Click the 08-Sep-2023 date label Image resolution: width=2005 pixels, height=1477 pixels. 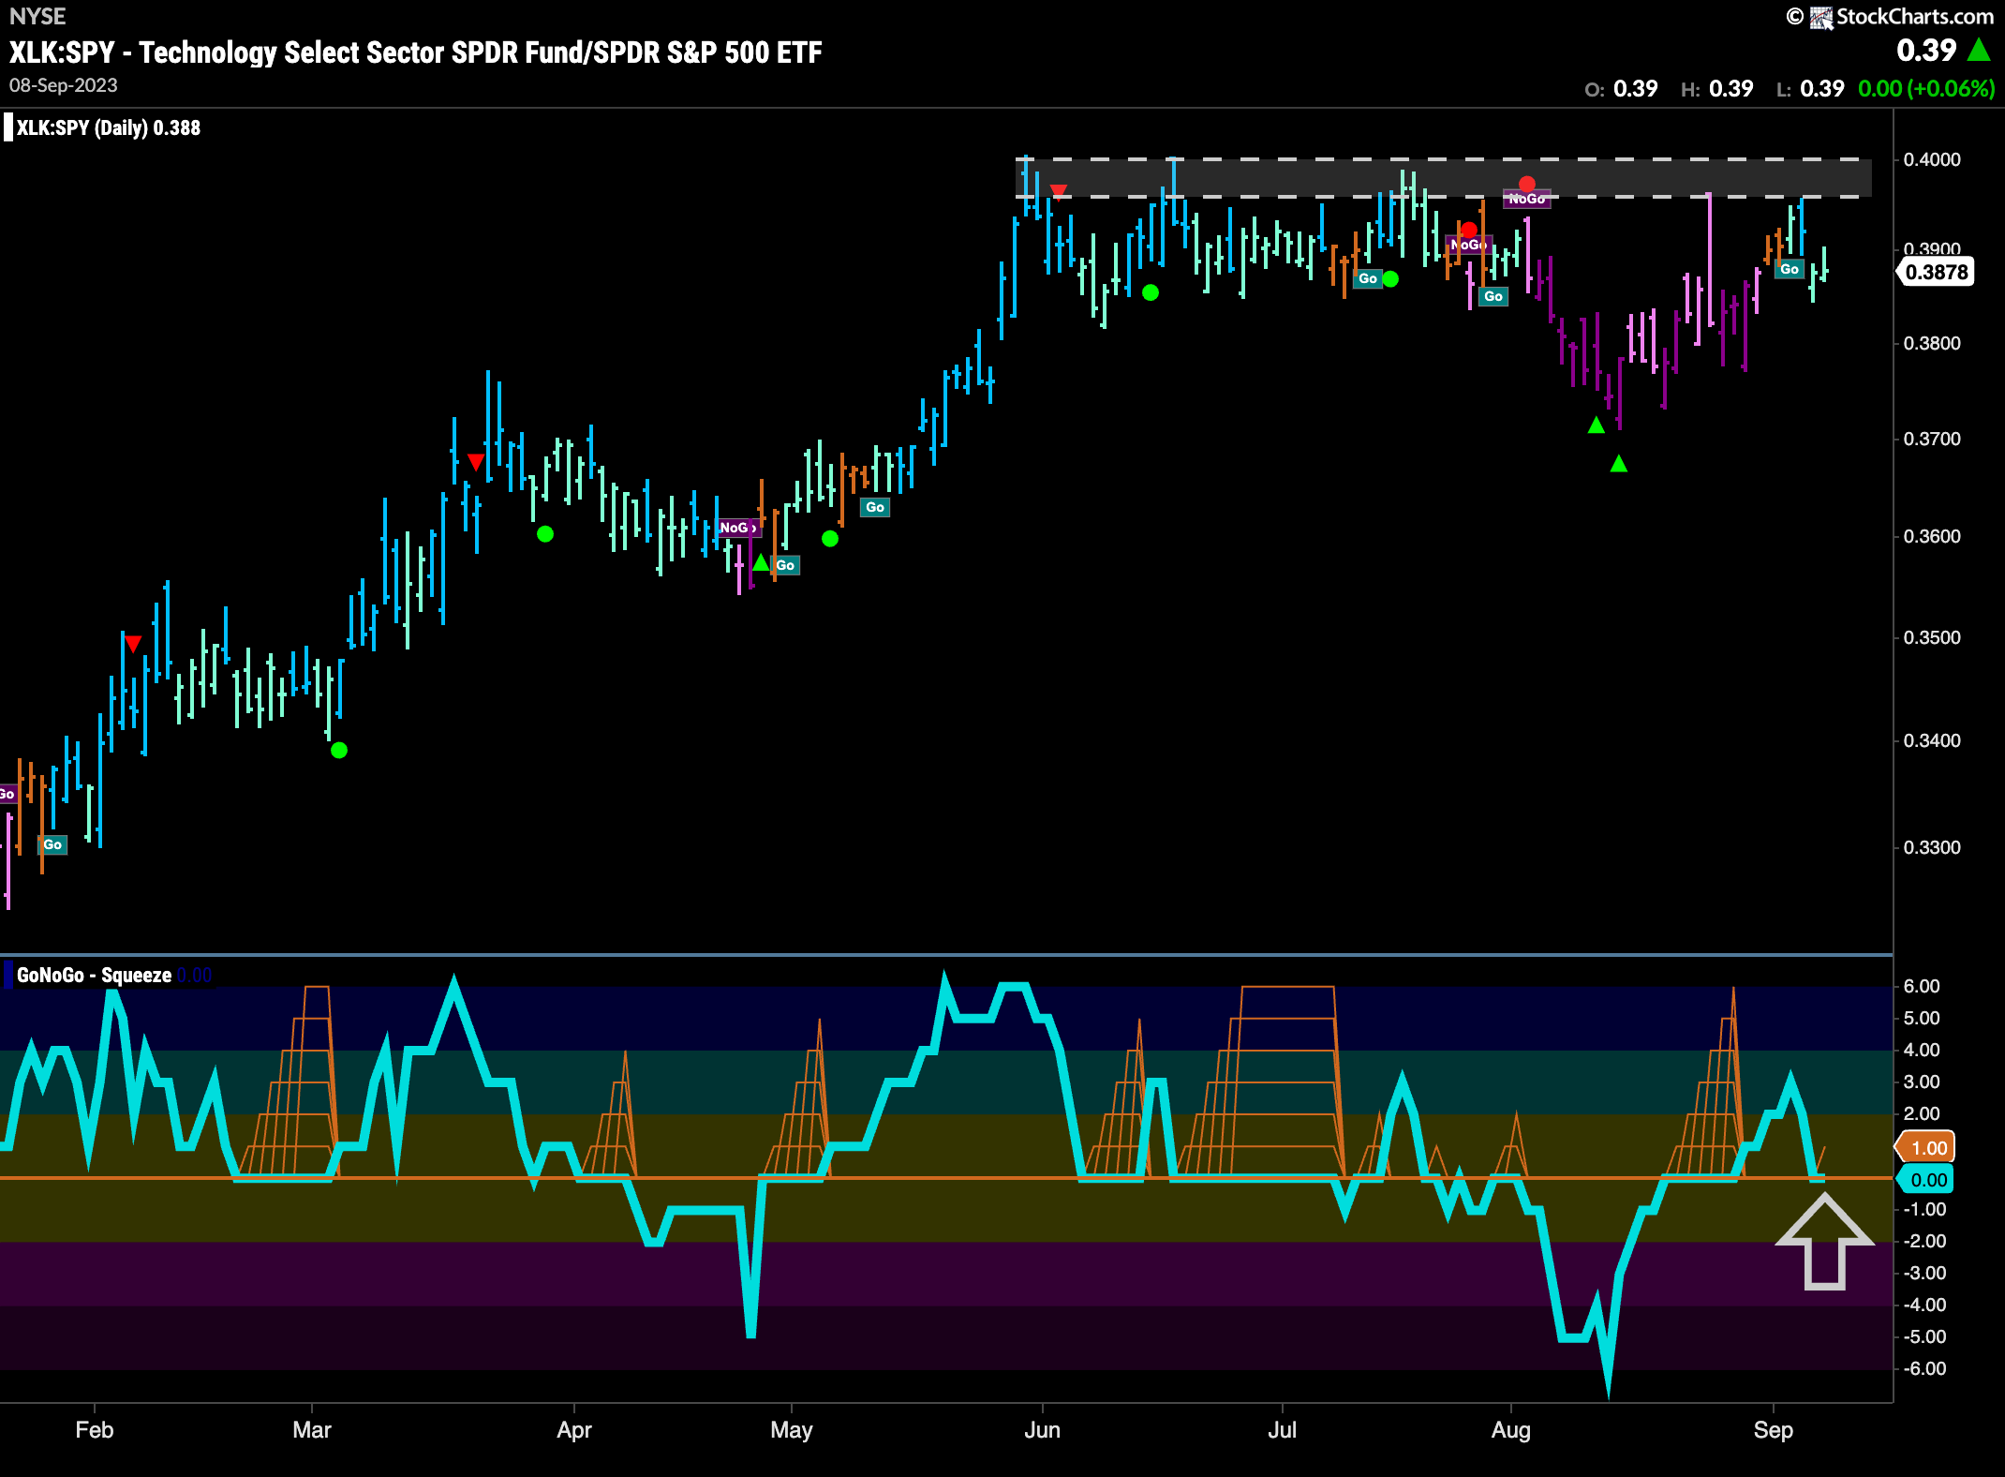[x=64, y=85]
